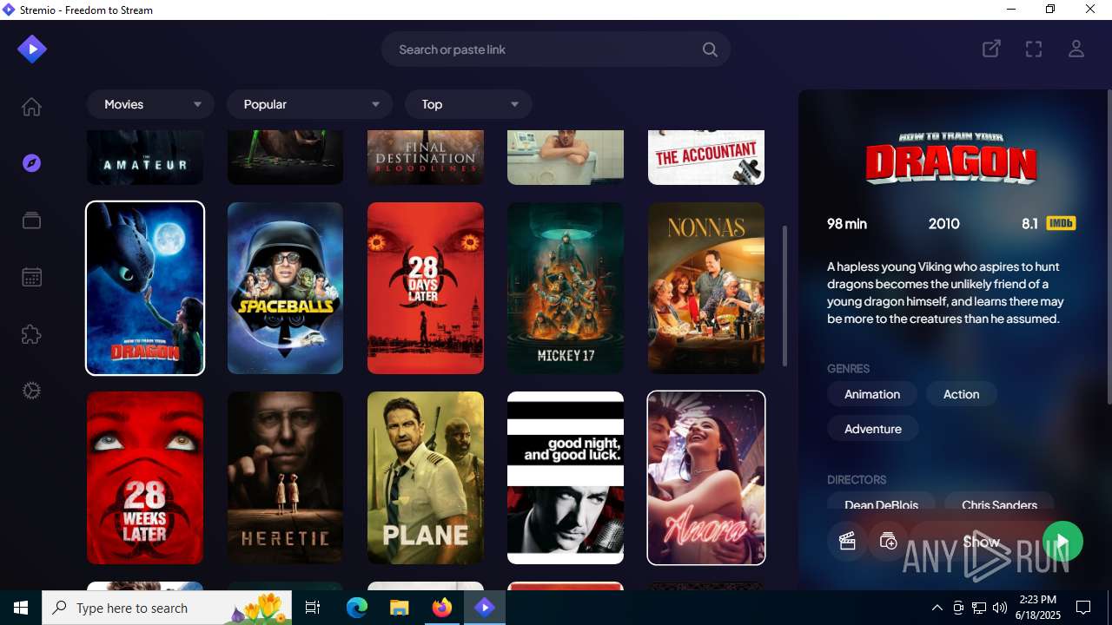Open Task View on taskbar
The image size is (1112, 625).
pyautogui.click(x=313, y=608)
